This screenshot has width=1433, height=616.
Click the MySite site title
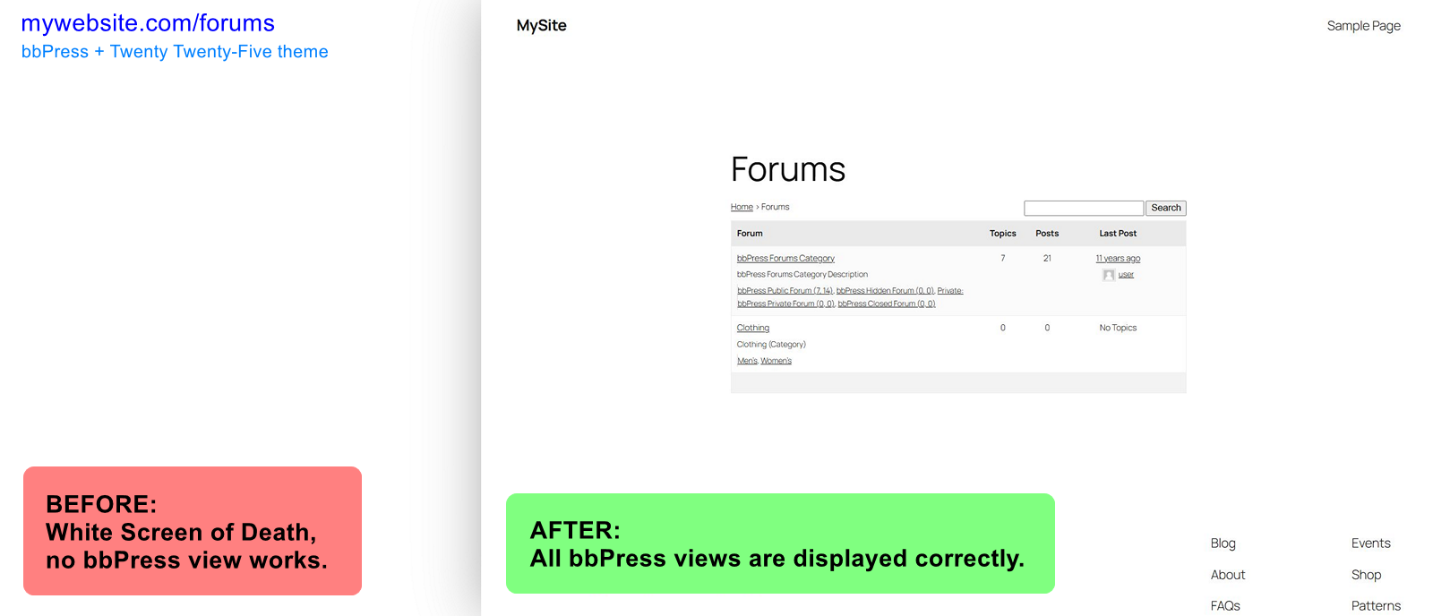541,26
